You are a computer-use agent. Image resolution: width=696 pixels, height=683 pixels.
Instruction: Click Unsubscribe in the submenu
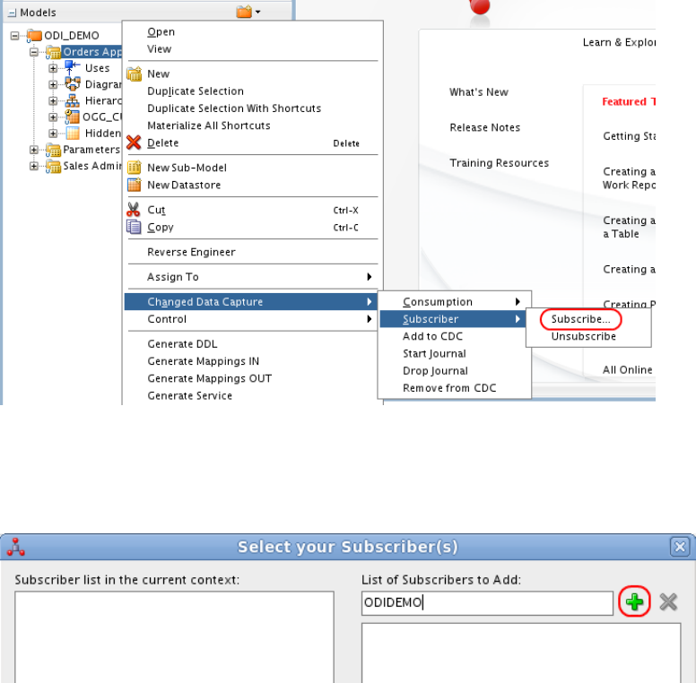tap(583, 336)
